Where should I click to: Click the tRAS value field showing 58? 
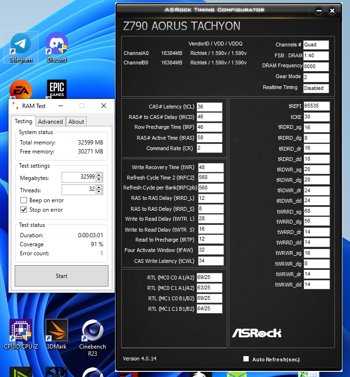click(x=209, y=138)
